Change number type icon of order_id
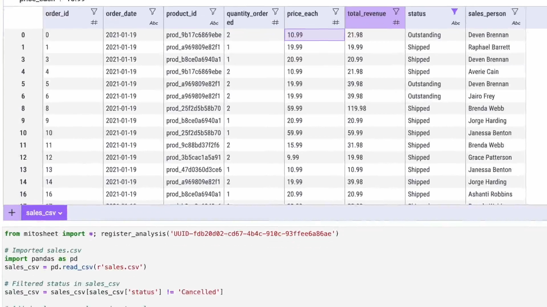The image size is (547, 307). pyautogui.click(x=94, y=22)
